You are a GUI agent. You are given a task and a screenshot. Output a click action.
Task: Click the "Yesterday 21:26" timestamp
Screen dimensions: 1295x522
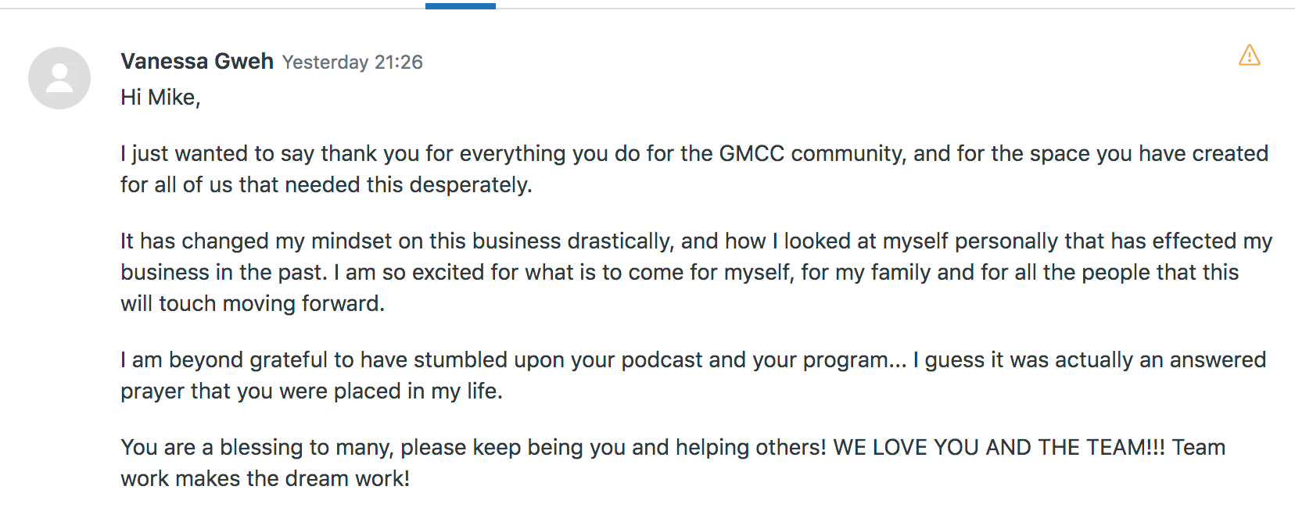pyautogui.click(x=352, y=63)
